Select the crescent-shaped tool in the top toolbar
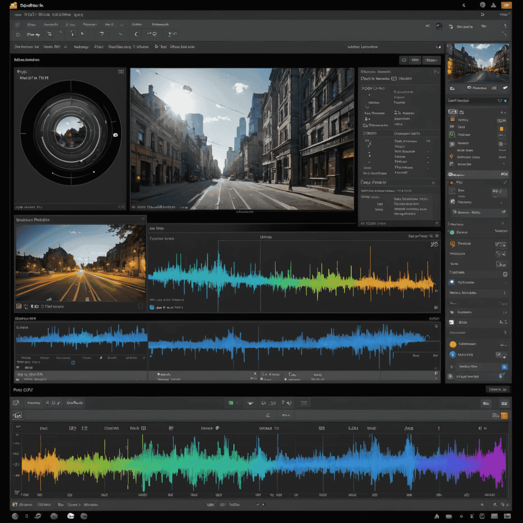Viewport: 523px width, 523px height. point(136,34)
